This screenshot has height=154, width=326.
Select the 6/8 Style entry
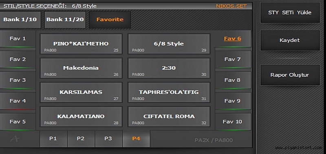click(x=169, y=44)
